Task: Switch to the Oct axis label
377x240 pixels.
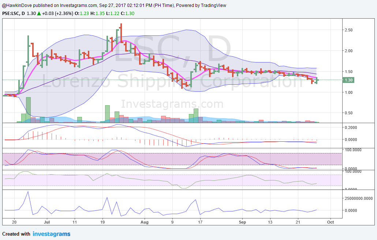Action: 330,222
